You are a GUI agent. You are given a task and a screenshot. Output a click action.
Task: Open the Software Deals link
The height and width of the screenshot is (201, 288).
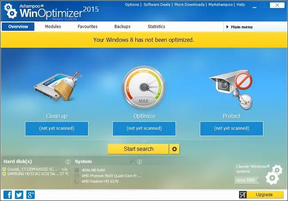(157, 4)
